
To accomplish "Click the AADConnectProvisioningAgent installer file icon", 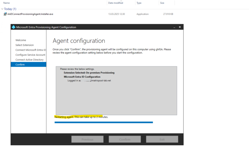I will pos(5,14).
